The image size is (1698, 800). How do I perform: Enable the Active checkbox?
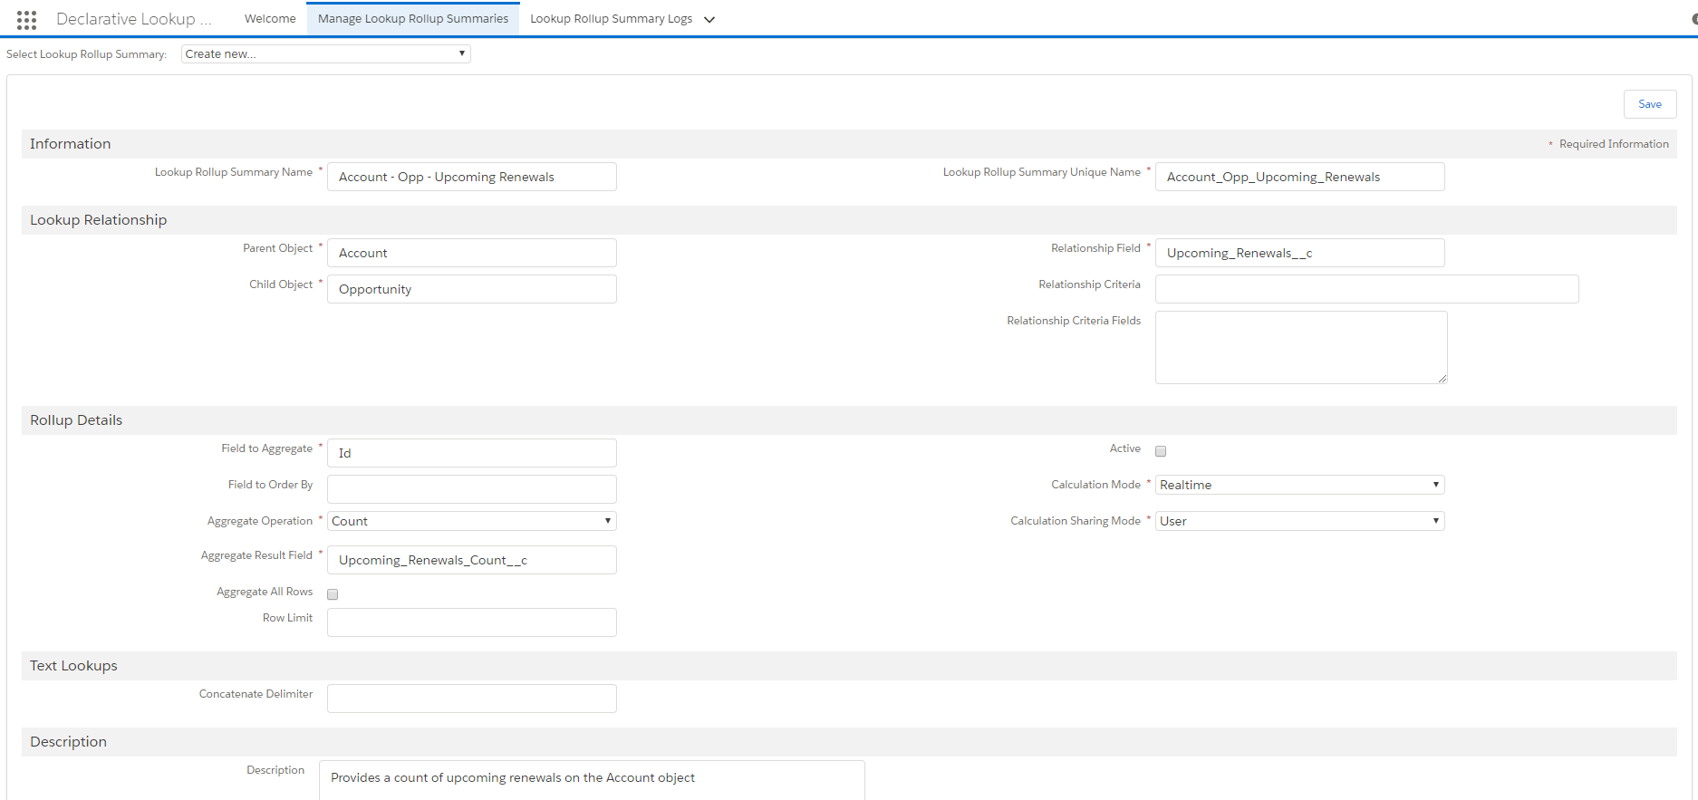1161,451
